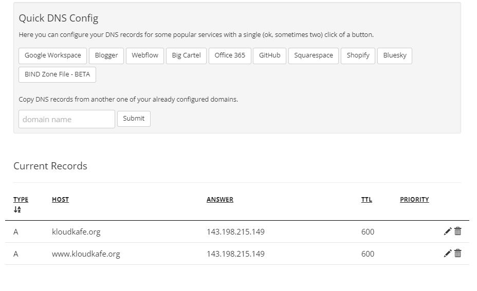Screen dimensions: 477x291
Task: Set up GitHub DNS records
Action: [269, 55]
